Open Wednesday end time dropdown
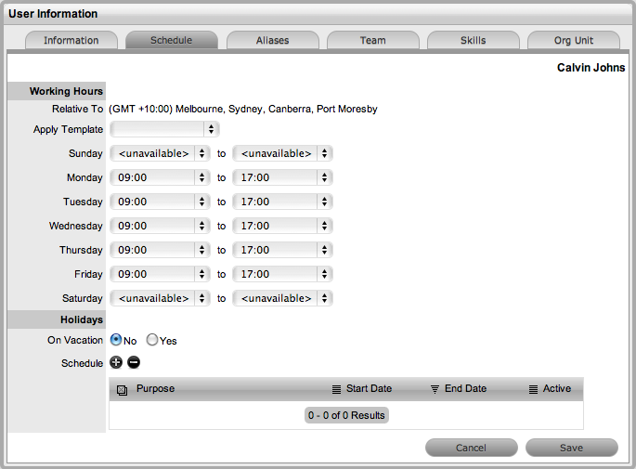 (282, 226)
